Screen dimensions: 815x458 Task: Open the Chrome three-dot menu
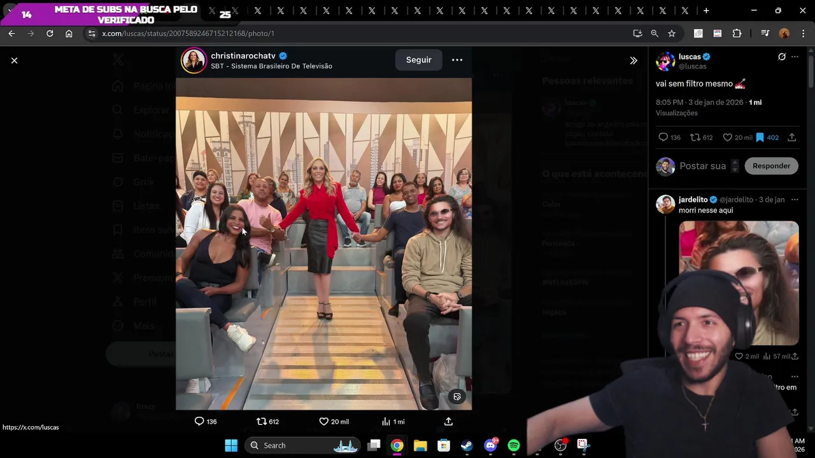802,33
